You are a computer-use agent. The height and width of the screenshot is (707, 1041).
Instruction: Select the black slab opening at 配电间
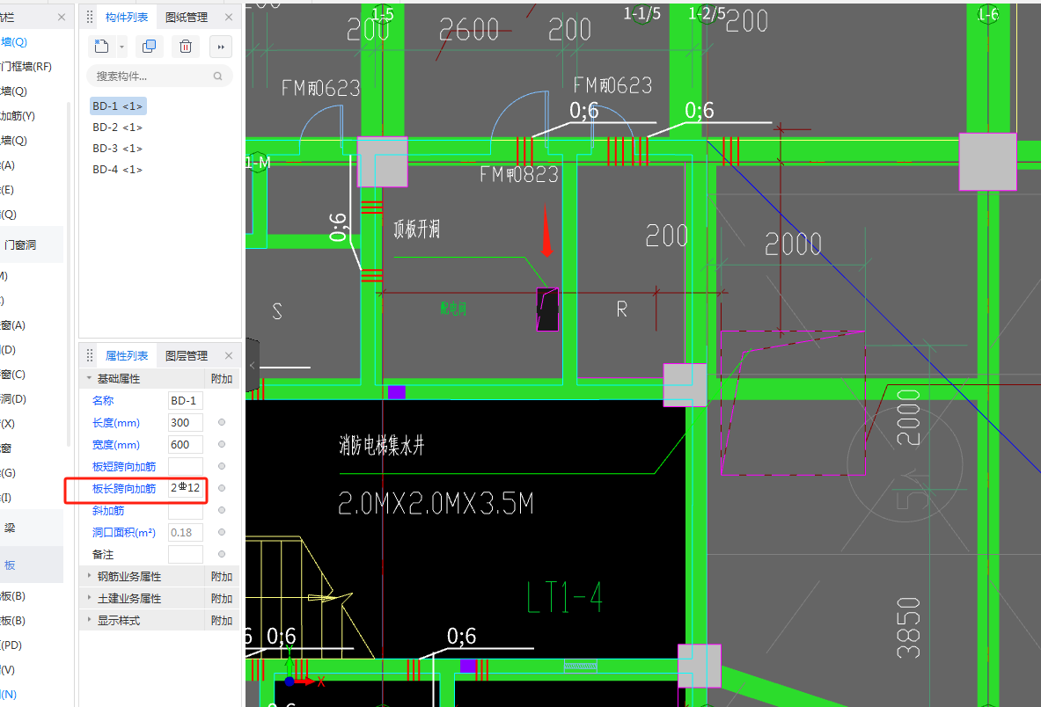pos(547,309)
